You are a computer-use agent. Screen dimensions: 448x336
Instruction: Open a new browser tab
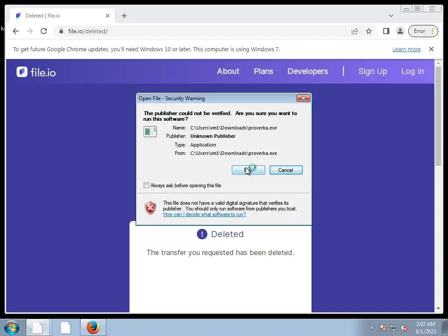point(124,16)
